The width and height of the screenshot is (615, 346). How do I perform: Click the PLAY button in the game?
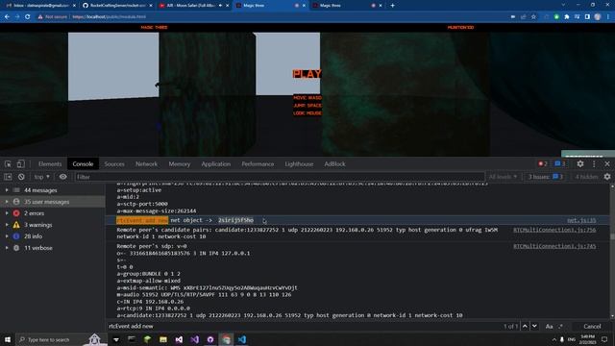coord(307,74)
